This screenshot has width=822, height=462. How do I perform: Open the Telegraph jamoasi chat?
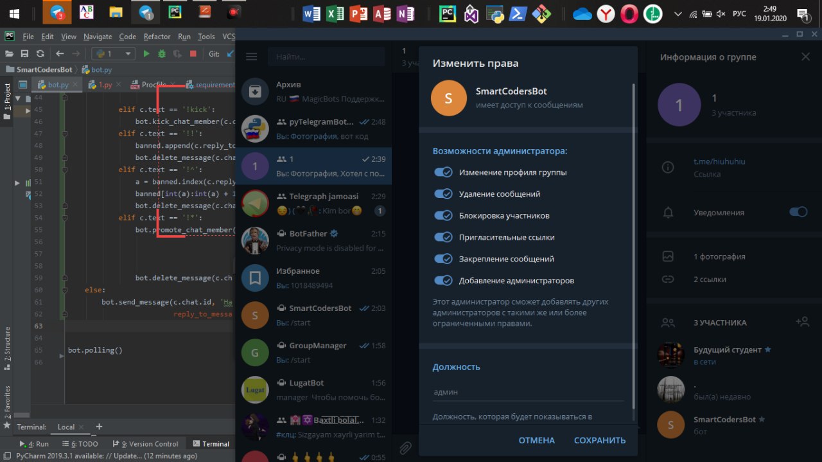[313, 203]
